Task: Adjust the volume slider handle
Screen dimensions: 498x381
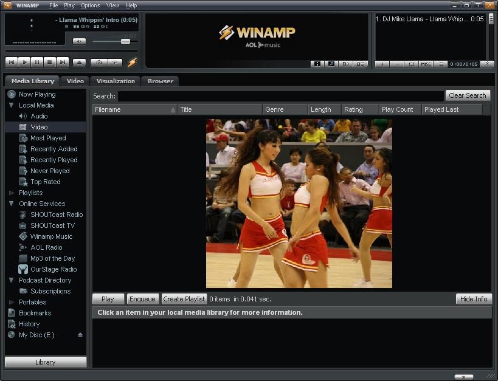Action: (125, 41)
